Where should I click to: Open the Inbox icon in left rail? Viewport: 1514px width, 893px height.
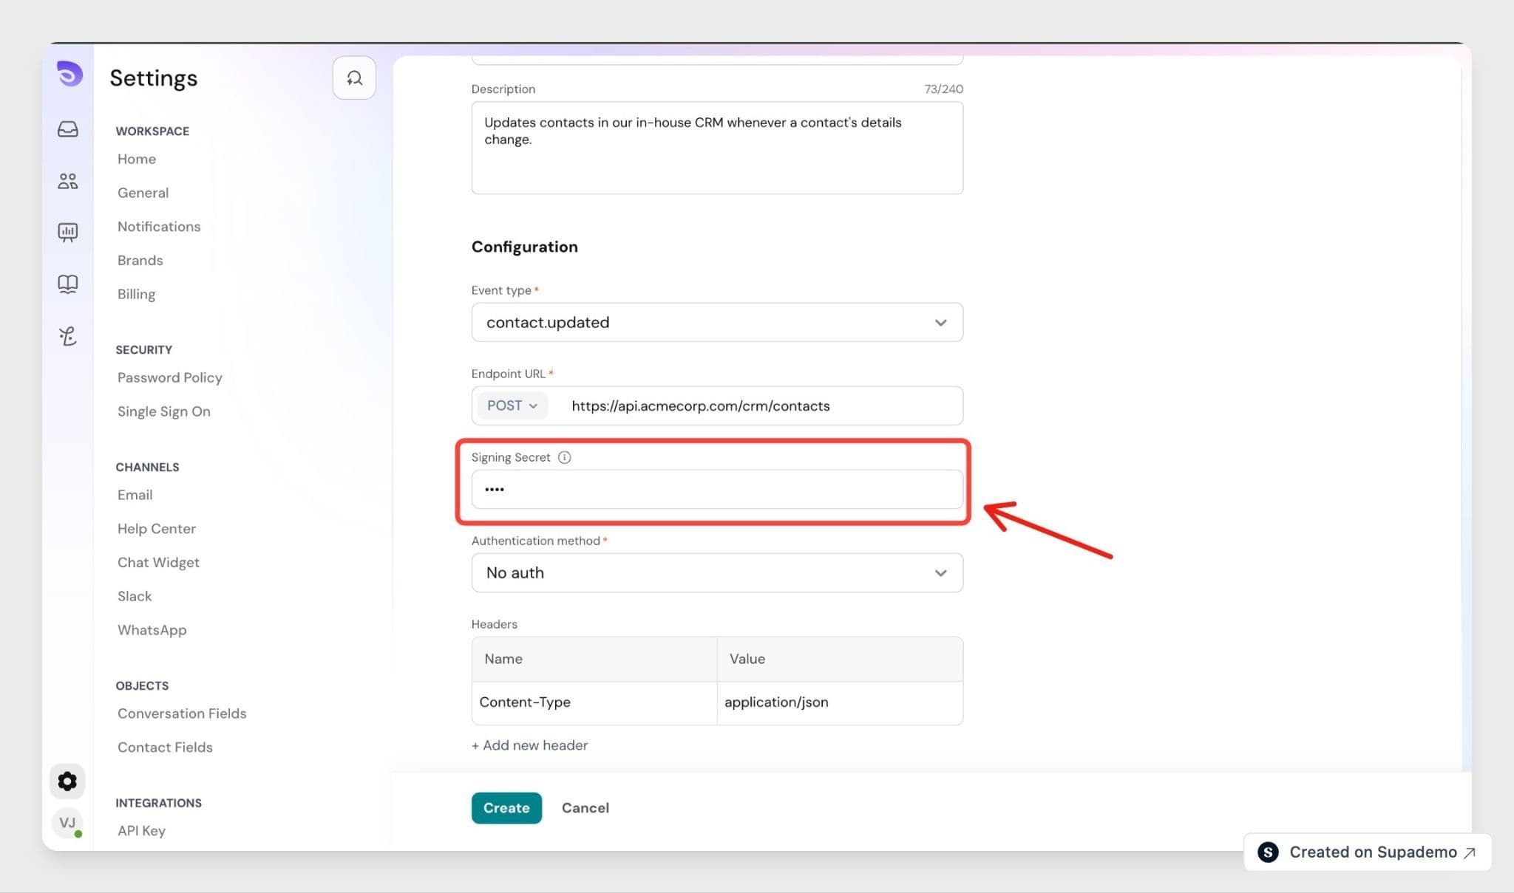[68, 129]
